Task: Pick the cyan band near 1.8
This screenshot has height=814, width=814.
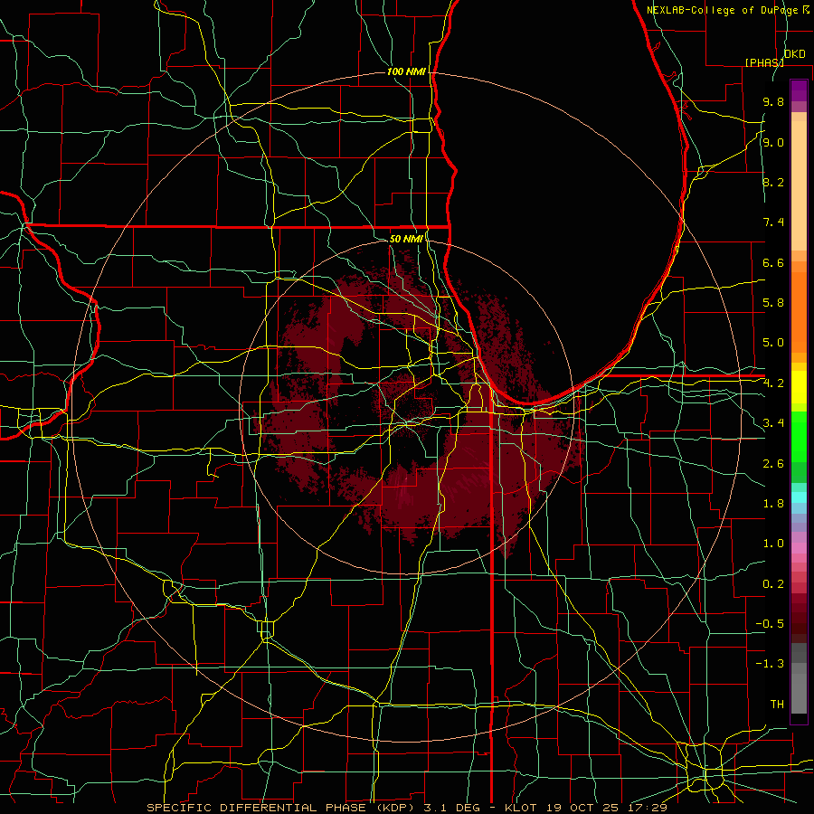Action: [799, 497]
